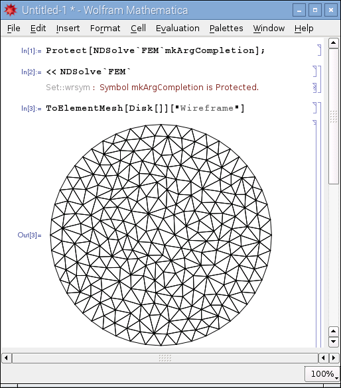Open the 100% magnification dropdown

322,373
